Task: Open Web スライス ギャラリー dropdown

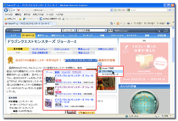Action: 74,19
